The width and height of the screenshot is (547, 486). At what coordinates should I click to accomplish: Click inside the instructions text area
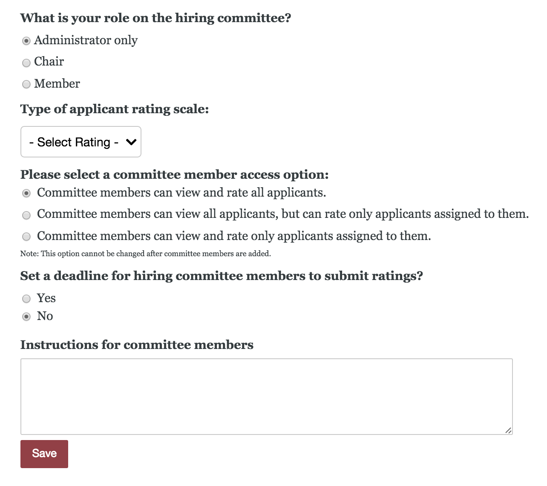click(x=266, y=396)
